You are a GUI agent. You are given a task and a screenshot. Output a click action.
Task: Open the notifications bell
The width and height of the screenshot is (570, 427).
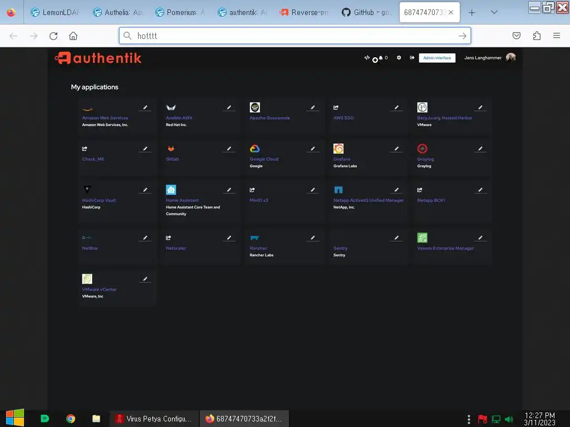pos(381,57)
